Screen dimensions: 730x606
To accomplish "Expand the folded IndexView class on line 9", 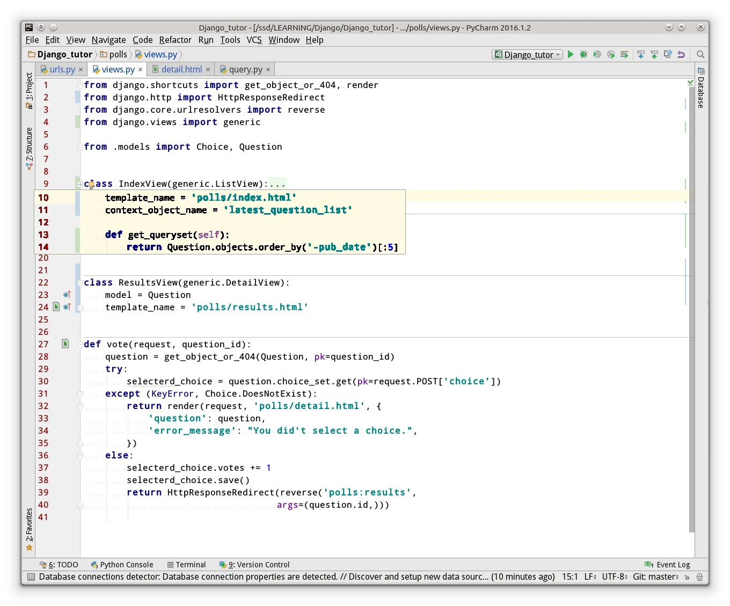I will [x=80, y=184].
